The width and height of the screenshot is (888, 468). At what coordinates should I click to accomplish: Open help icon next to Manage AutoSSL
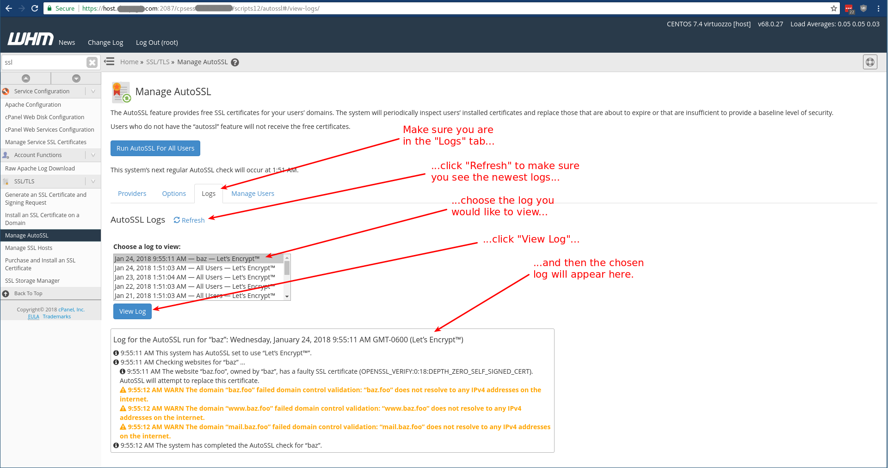235,62
